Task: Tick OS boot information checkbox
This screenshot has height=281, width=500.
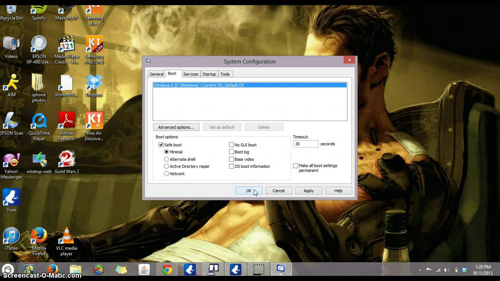Action: click(x=231, y=166)
